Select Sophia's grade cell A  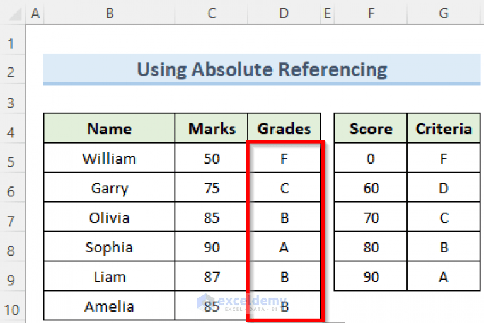tap(284, 247)
